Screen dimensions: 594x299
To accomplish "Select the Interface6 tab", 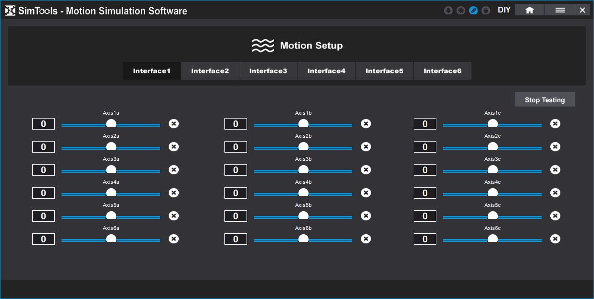I will click(443, 71).
